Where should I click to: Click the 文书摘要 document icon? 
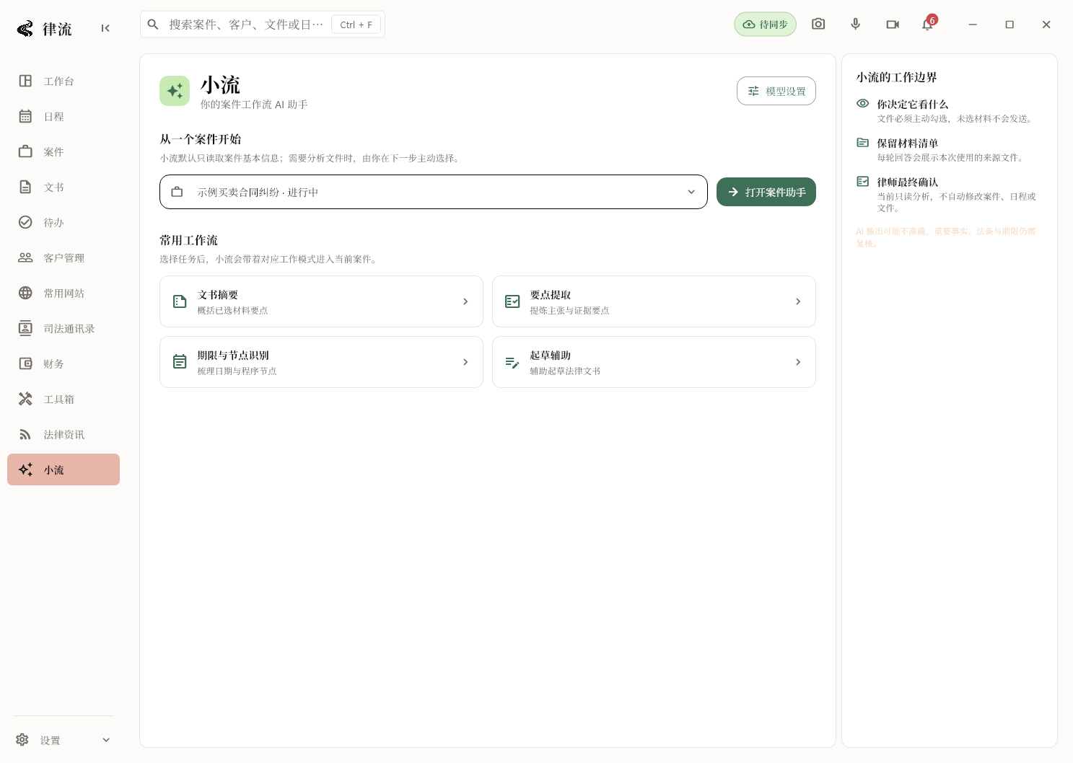point(180,301)
